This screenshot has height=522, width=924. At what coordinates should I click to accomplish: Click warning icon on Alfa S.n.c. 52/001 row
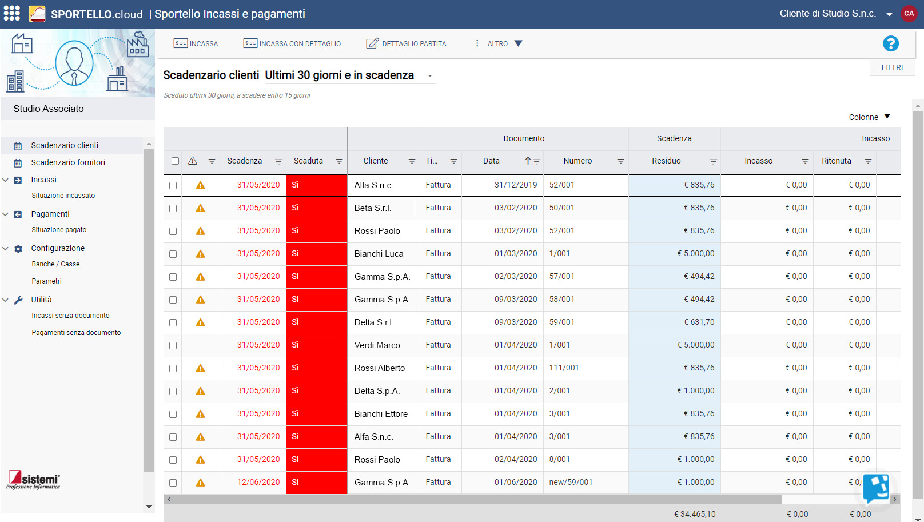point(200,185)
